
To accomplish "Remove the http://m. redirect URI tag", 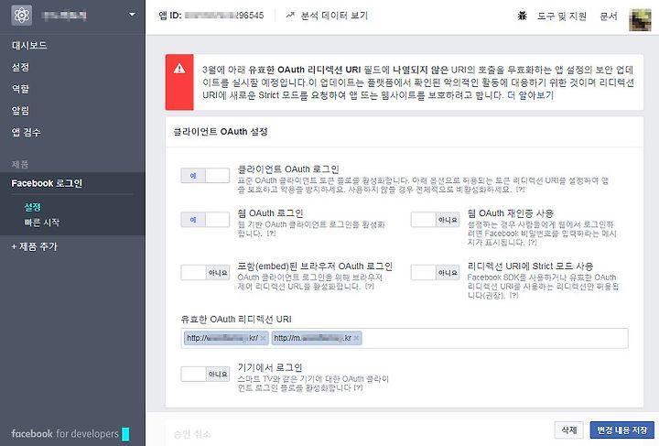I will 356,338.
